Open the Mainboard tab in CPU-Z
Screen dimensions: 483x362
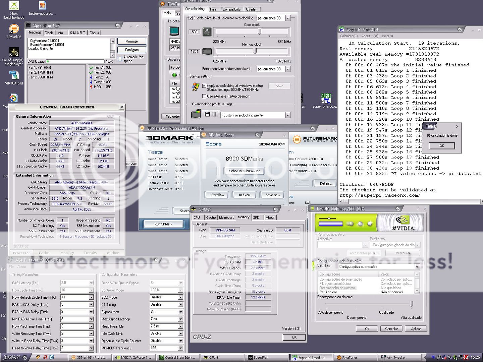coord(227,218)
